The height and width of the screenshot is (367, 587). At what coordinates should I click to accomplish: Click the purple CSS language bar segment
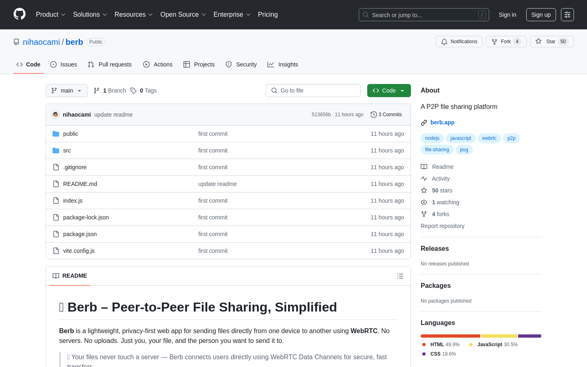pos(530,336)
